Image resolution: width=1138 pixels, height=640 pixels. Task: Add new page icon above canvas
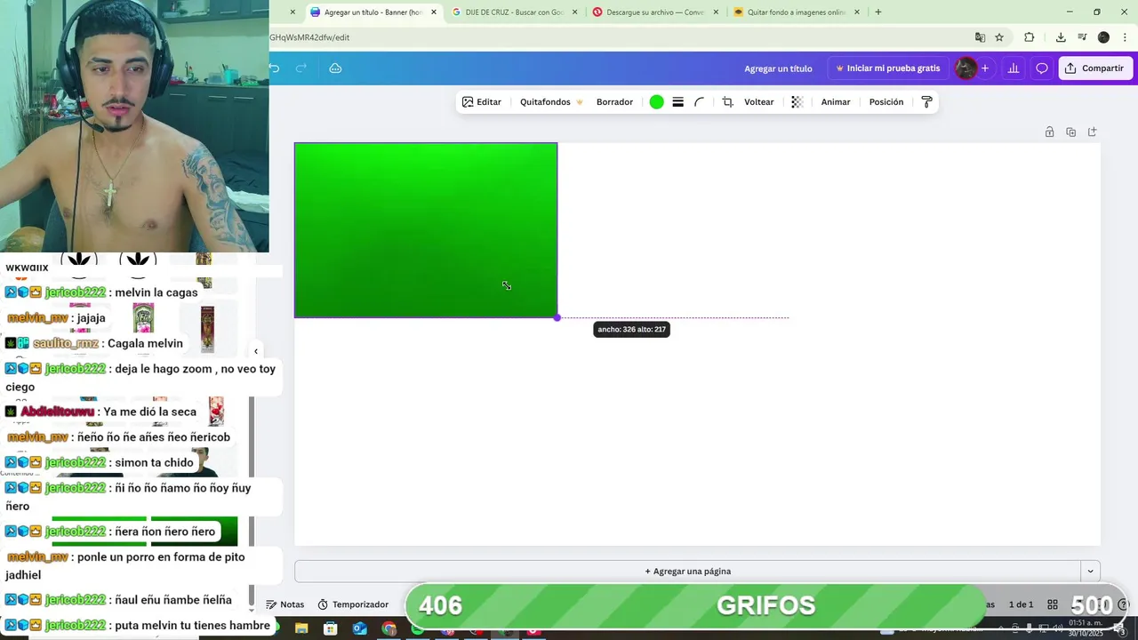[1092, 132]
